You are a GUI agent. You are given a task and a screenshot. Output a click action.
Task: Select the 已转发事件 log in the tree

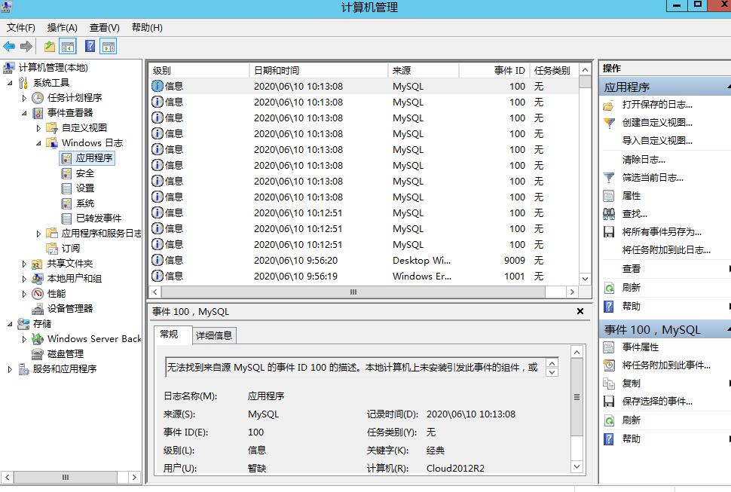99,218
